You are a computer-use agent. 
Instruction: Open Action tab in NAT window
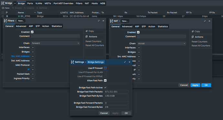(x=152, y=27)
